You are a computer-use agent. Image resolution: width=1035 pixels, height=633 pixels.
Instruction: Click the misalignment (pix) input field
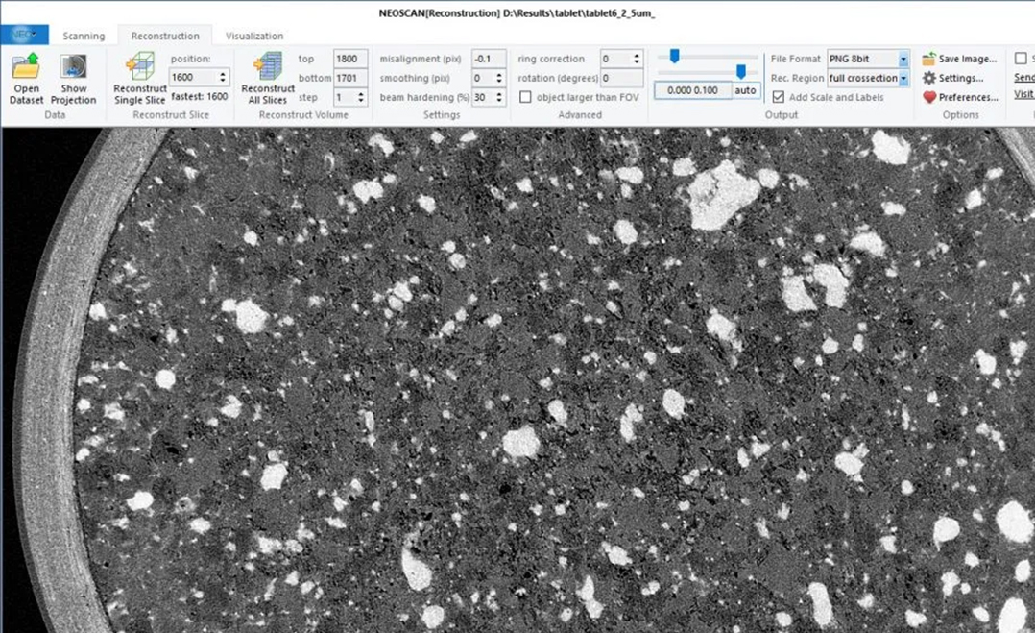click(x=490, y=59)
